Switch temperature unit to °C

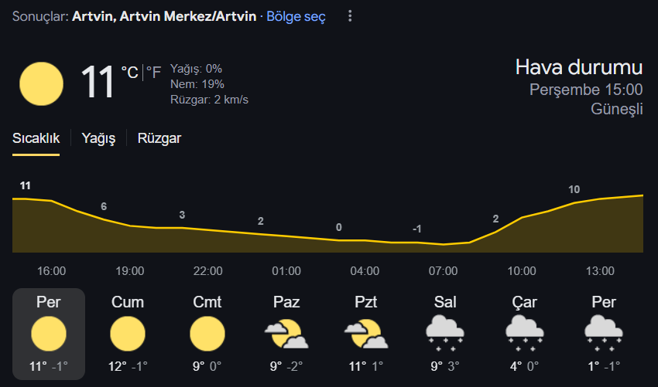pos(130,73)
